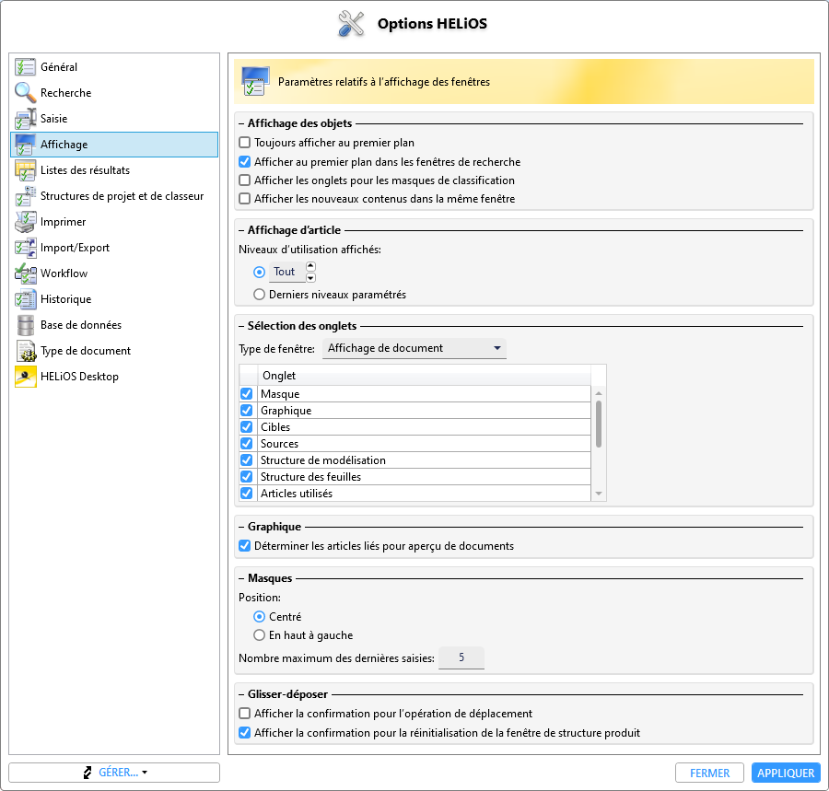The image size is (829, 791).
Task: Click the Type de document icon
Action: click(x=26, y=351)
